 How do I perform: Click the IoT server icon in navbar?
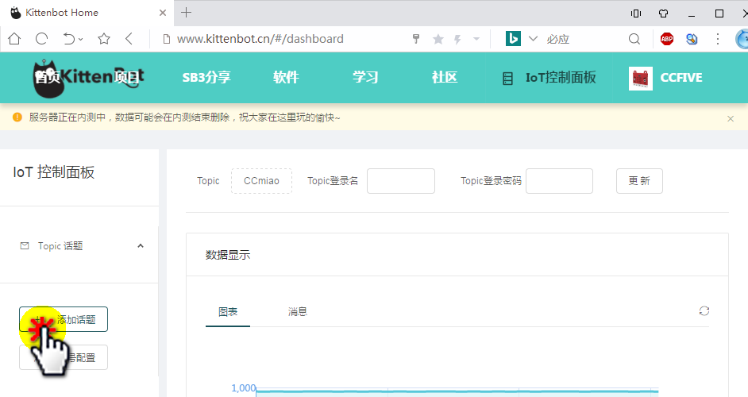coord(507,79)
